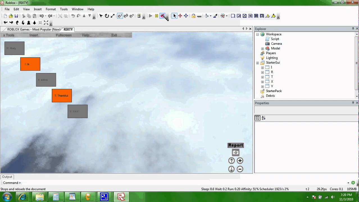This screenshot has width=359, height=202.
Task: Click the yellow Pause button
Action: click(156, 16)
